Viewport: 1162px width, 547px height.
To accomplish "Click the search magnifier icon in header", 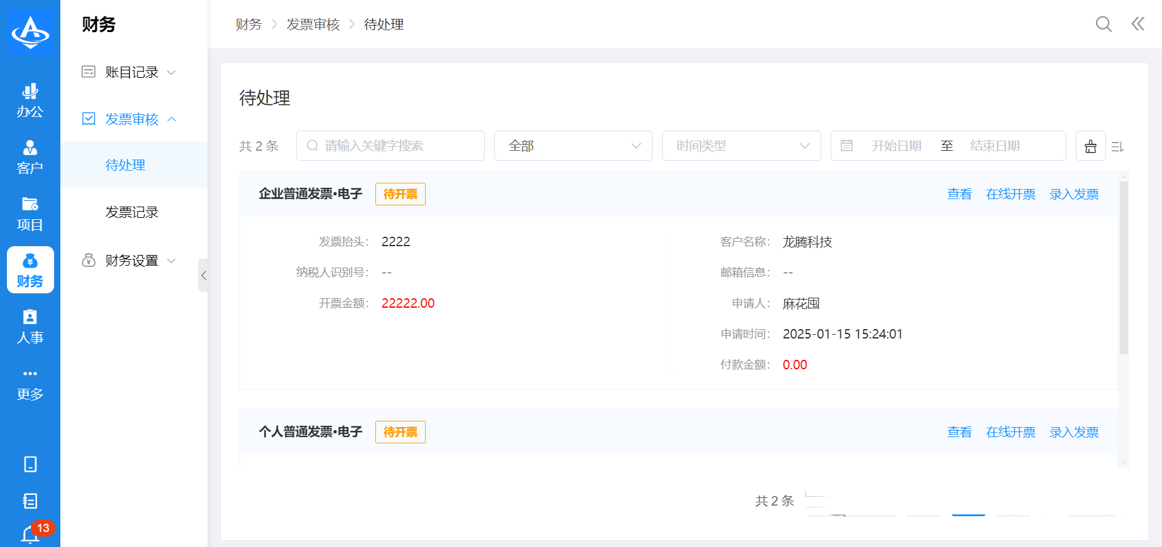I will coord(1104,24).
